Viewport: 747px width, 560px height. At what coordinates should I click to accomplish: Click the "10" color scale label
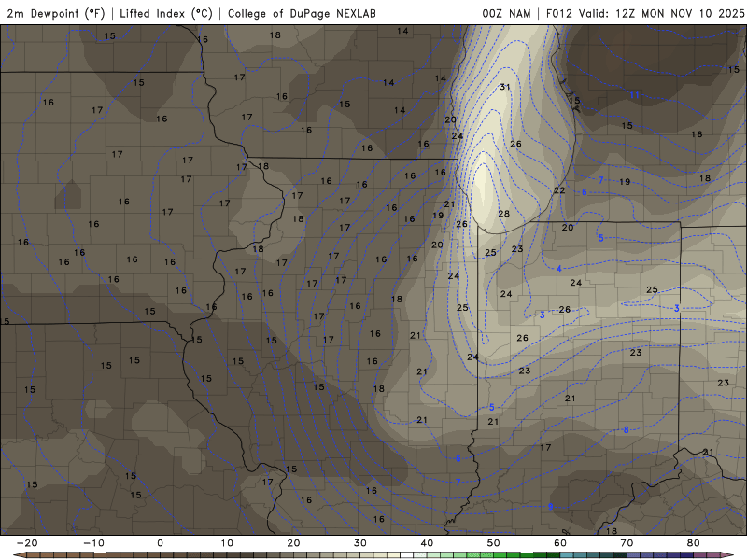(227, 543)
